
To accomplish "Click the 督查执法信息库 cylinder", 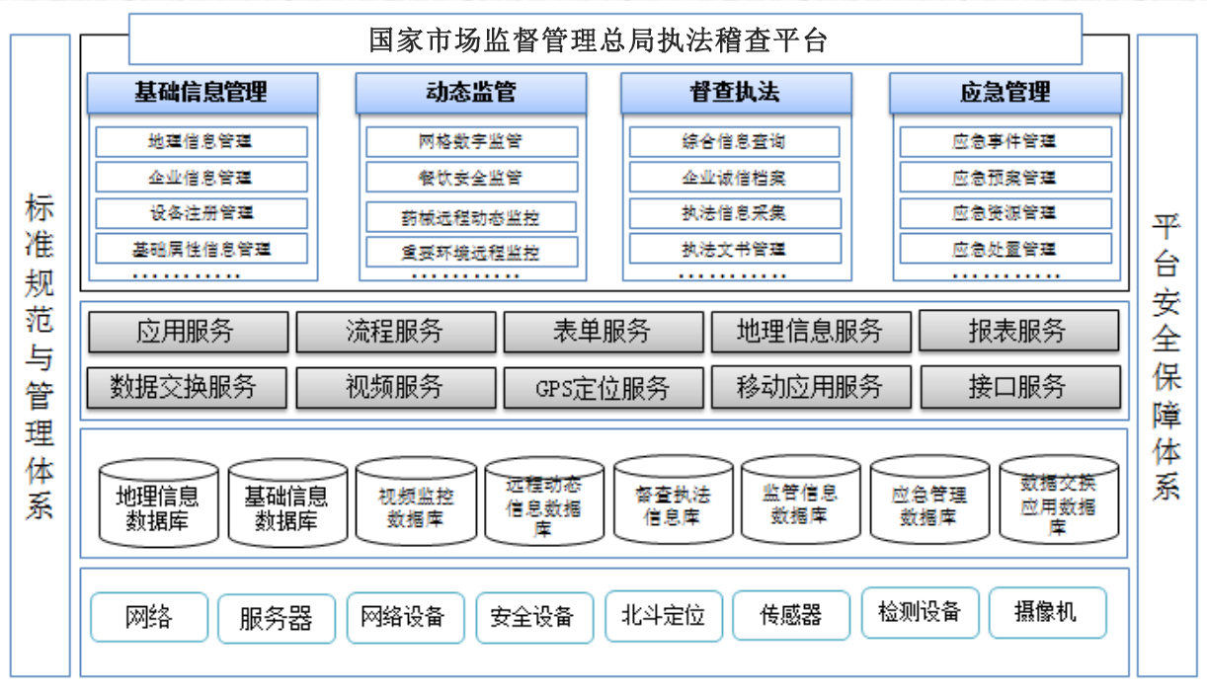I will [x=673, y=501].
